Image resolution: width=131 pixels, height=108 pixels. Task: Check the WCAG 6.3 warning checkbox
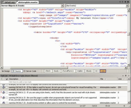(7, 98)
